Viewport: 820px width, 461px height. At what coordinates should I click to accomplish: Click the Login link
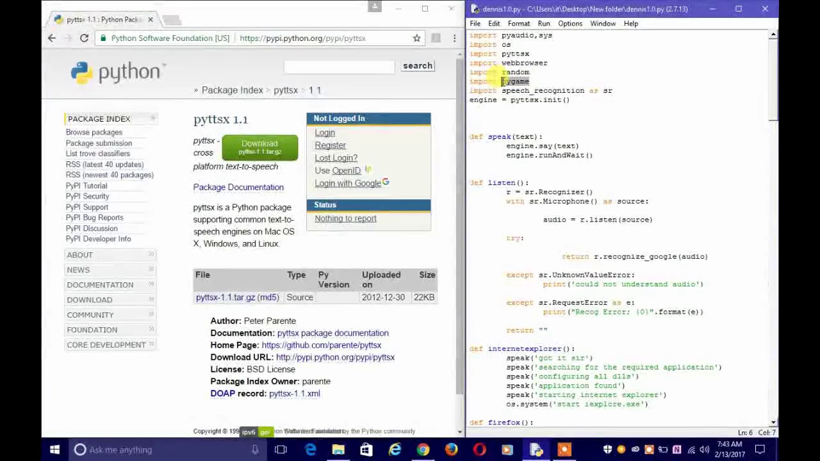pyautogui.click(x=325, y=133)
